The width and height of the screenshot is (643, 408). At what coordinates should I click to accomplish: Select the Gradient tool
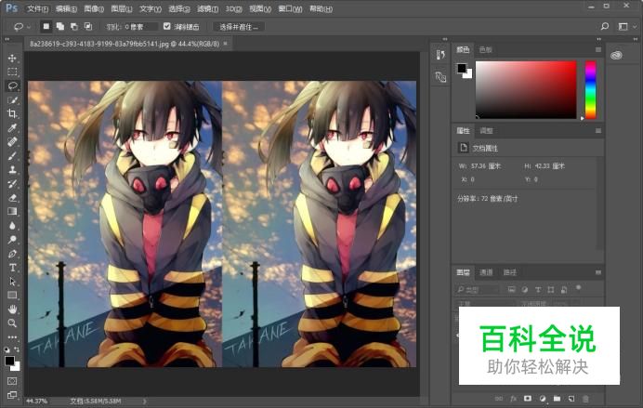pos(12,212)
